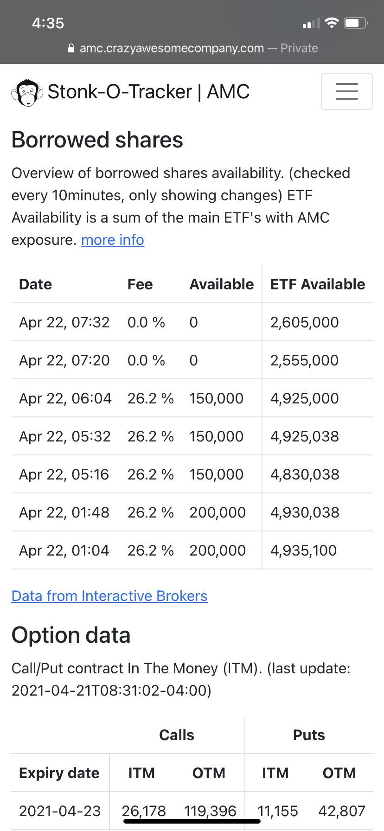The width and height of the screenshot is (384, 831).
Task: Tap the cellular signal bars icon
Action: pyautogui.click(x=311, y=23)
